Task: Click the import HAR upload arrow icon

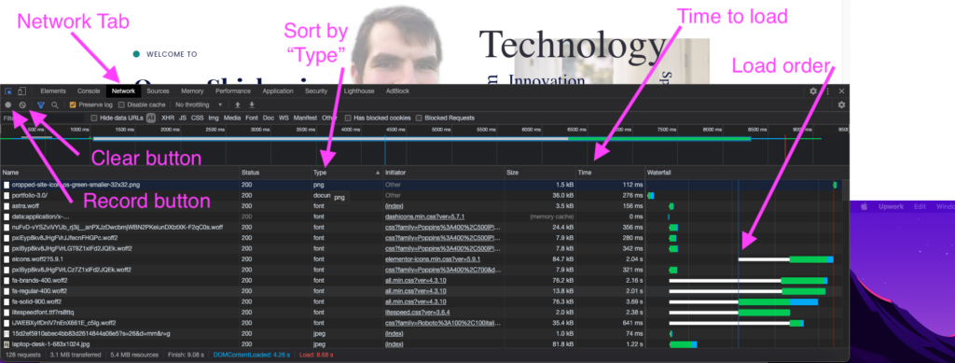Action: point(238,105)
